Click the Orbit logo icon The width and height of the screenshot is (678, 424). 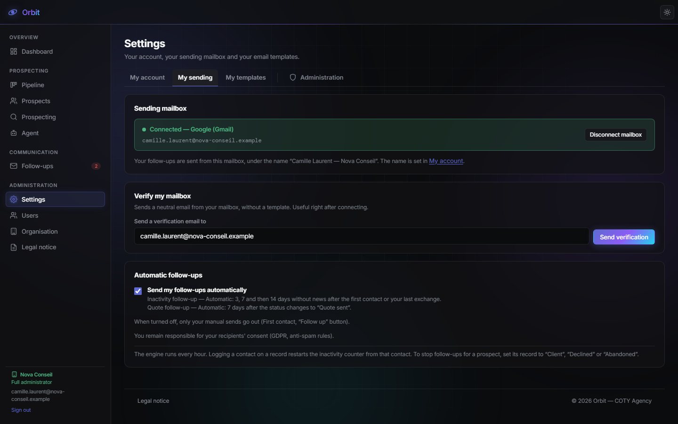[x=13, y=12]
